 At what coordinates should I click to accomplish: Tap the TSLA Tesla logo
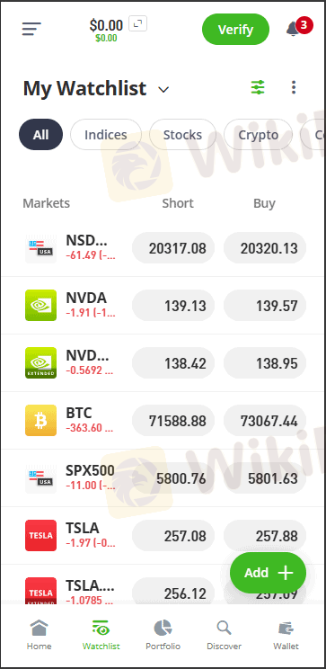(x=40, y=535)
